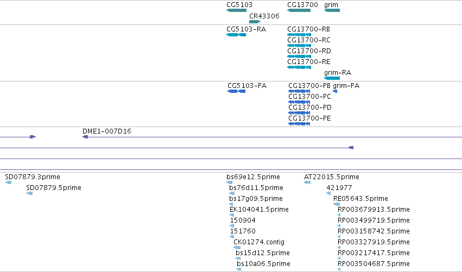Select the bs76d11.5prime EST
This screenshot has height=272, width=462.
click(232, 193)
